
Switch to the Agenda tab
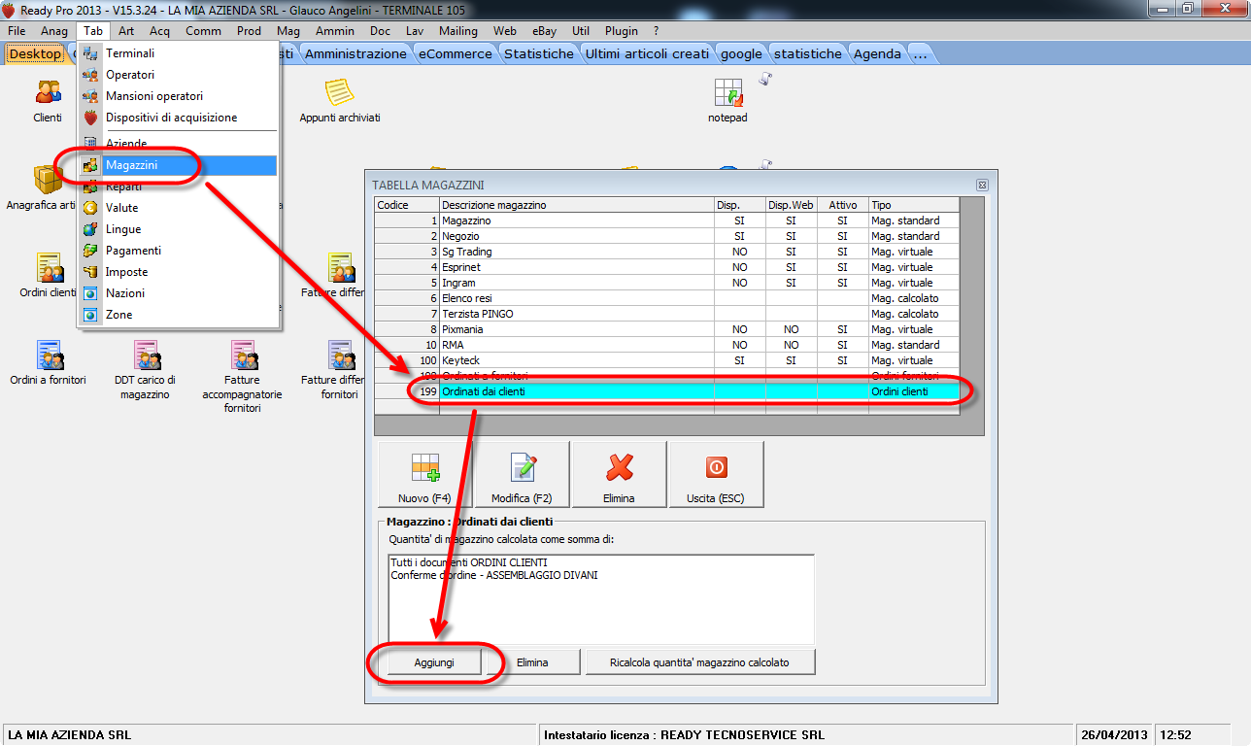(877, 53)
